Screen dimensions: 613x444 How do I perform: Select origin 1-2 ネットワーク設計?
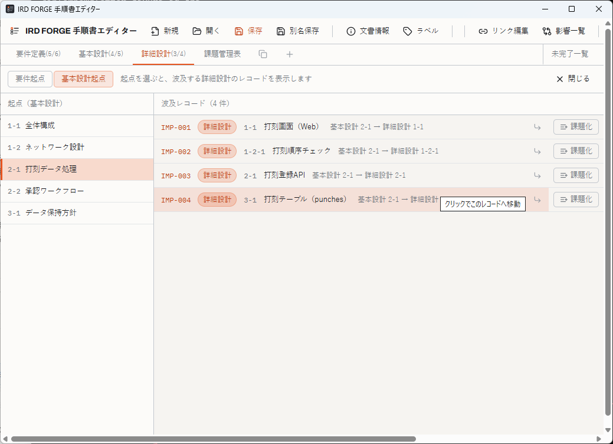pos(77,148)
